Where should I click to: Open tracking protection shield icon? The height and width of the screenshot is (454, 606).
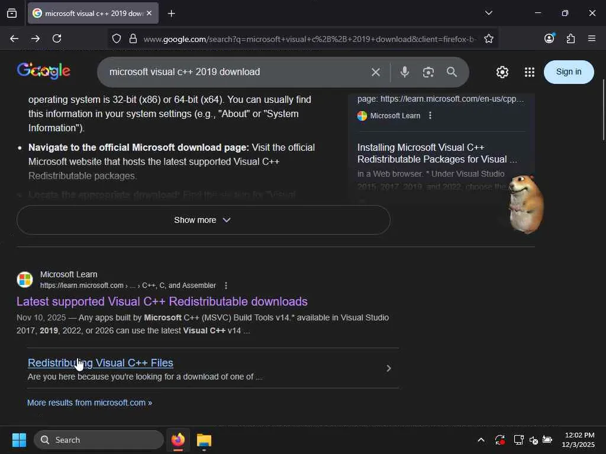(117, 38)
